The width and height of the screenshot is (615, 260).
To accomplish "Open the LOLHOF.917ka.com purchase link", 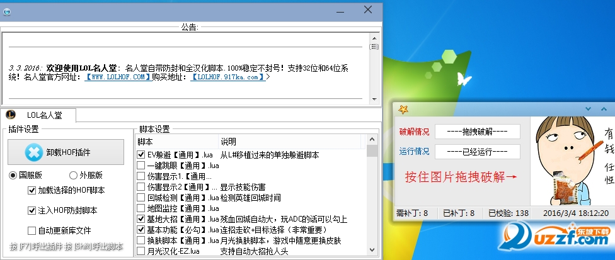I will point(228,77).
